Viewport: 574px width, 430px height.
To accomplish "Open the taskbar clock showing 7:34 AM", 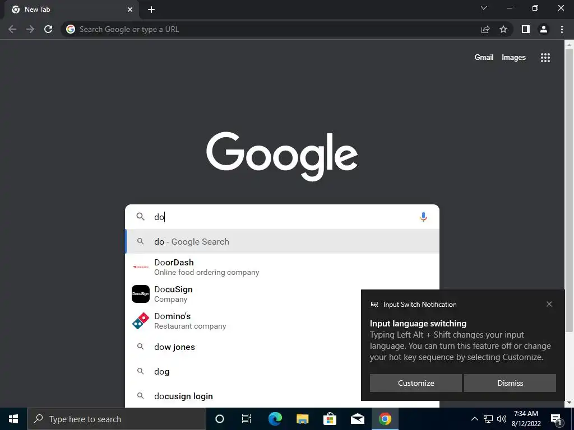I will click(x=526, y=419).
